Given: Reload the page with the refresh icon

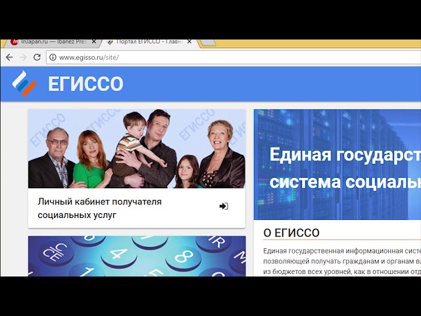Looking at the screenshot, I should 37,57.
